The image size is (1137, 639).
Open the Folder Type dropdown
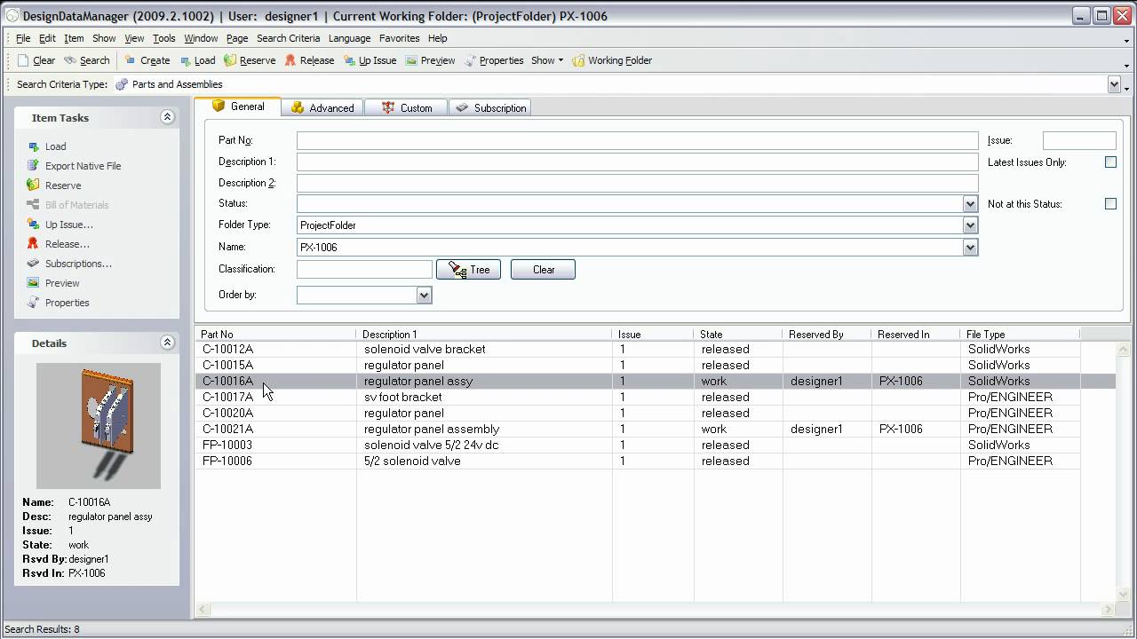coord(970,225)
